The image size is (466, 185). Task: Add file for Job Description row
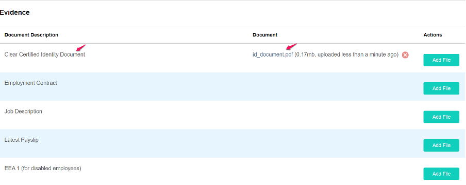pos(441,117)
